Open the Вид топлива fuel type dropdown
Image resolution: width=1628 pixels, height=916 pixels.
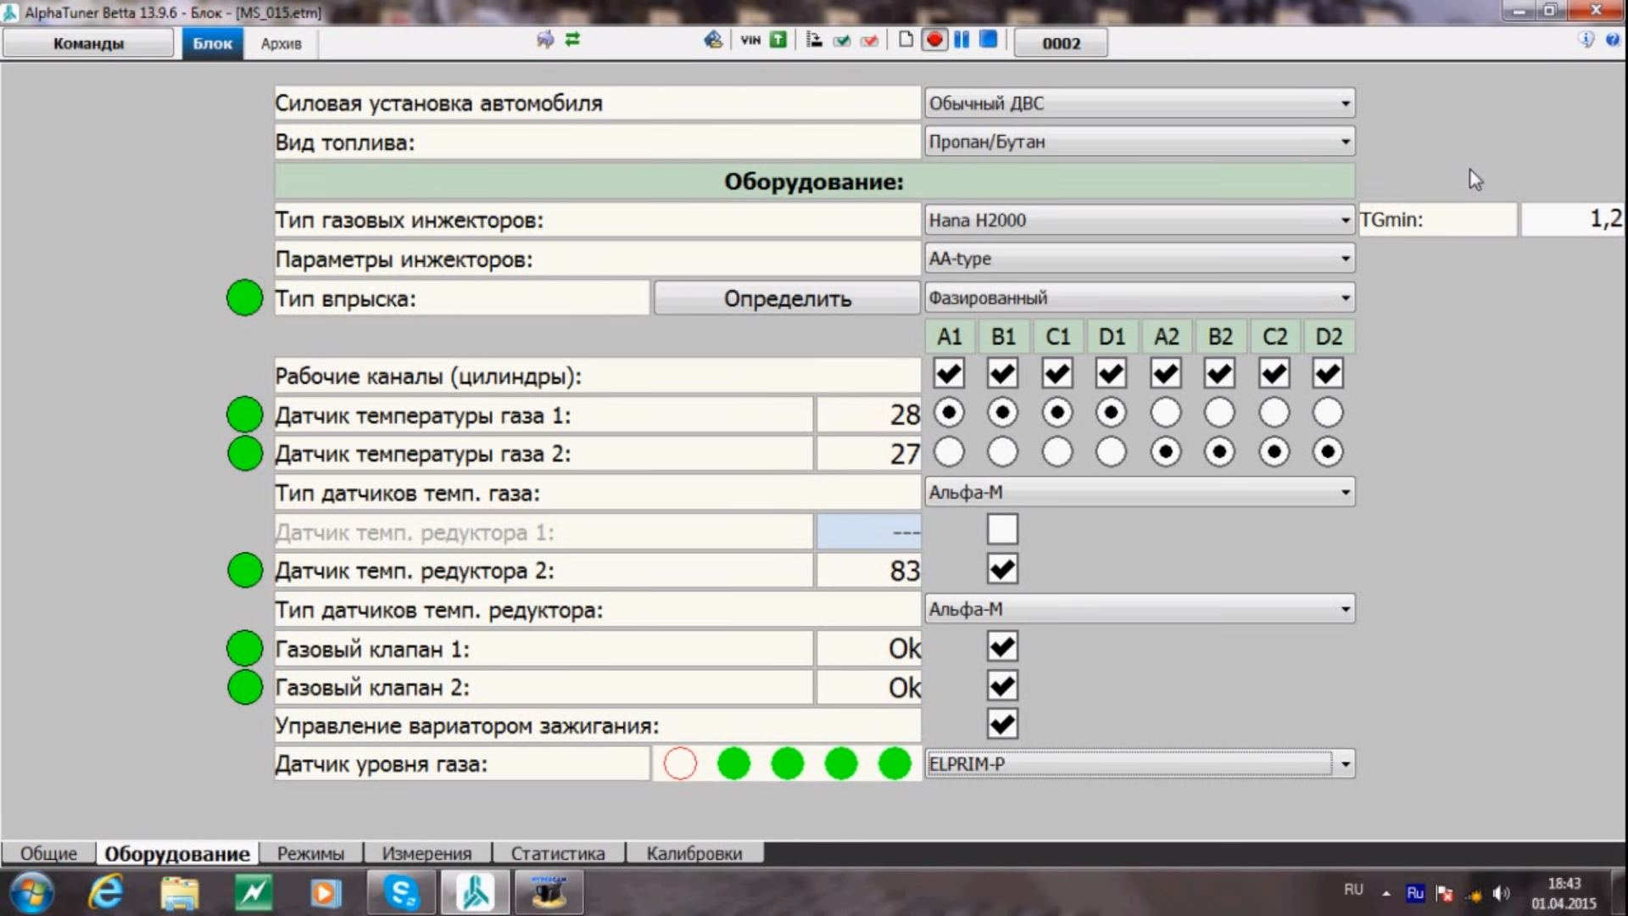(x=1140, y=142)
